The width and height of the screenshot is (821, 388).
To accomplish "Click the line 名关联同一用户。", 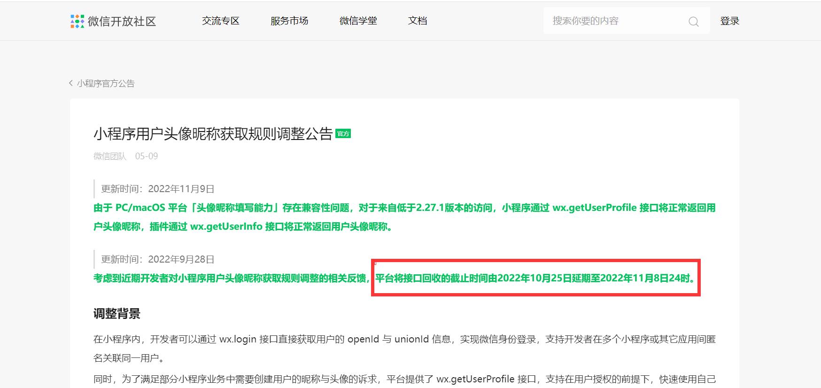I will coord(129,358).
